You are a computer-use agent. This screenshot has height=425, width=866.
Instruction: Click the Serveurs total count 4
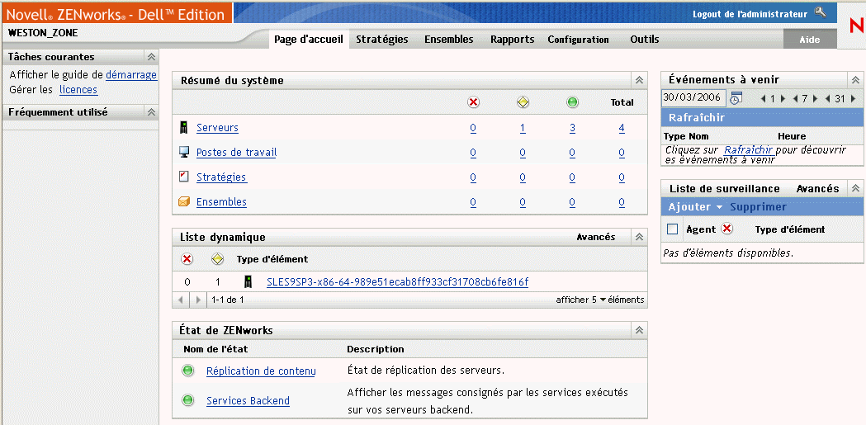point(622,128)
